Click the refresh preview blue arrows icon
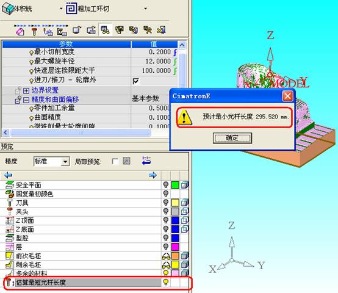 click(x=146, y=161)
